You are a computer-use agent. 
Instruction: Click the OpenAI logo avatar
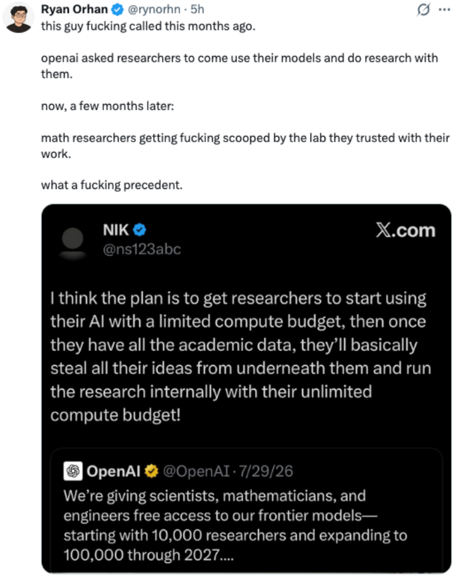[x=73, y=471]
